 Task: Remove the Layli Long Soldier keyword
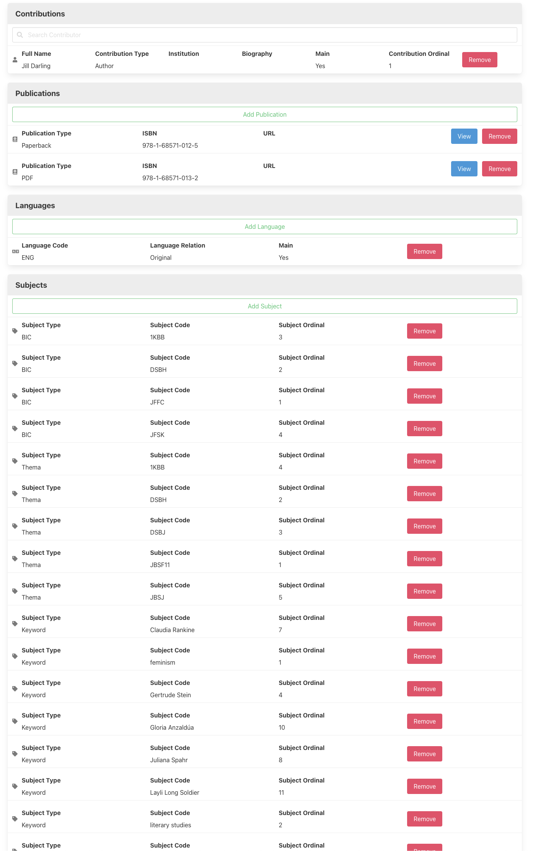pos(424,786)
